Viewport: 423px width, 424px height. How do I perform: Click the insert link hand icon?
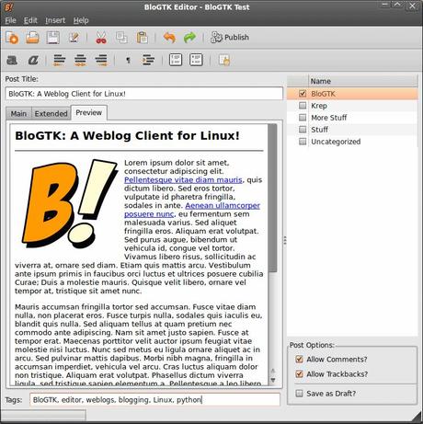(224, 60)
